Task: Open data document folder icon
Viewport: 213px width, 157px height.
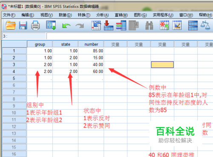Action: click(11, 25)
